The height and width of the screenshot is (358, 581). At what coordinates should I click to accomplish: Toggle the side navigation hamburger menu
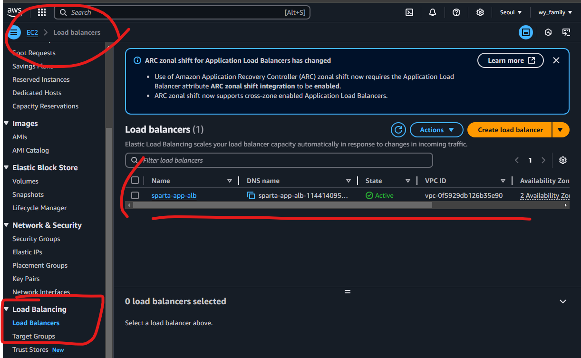tap(14, 32)
